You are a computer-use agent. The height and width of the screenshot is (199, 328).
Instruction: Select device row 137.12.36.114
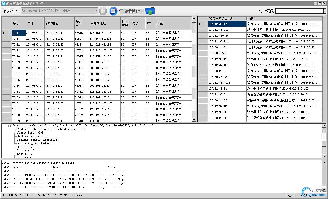pyautogui.click(x=260, y=41)
